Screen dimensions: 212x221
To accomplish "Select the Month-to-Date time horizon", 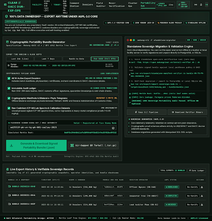I will (x=76, y=59).
